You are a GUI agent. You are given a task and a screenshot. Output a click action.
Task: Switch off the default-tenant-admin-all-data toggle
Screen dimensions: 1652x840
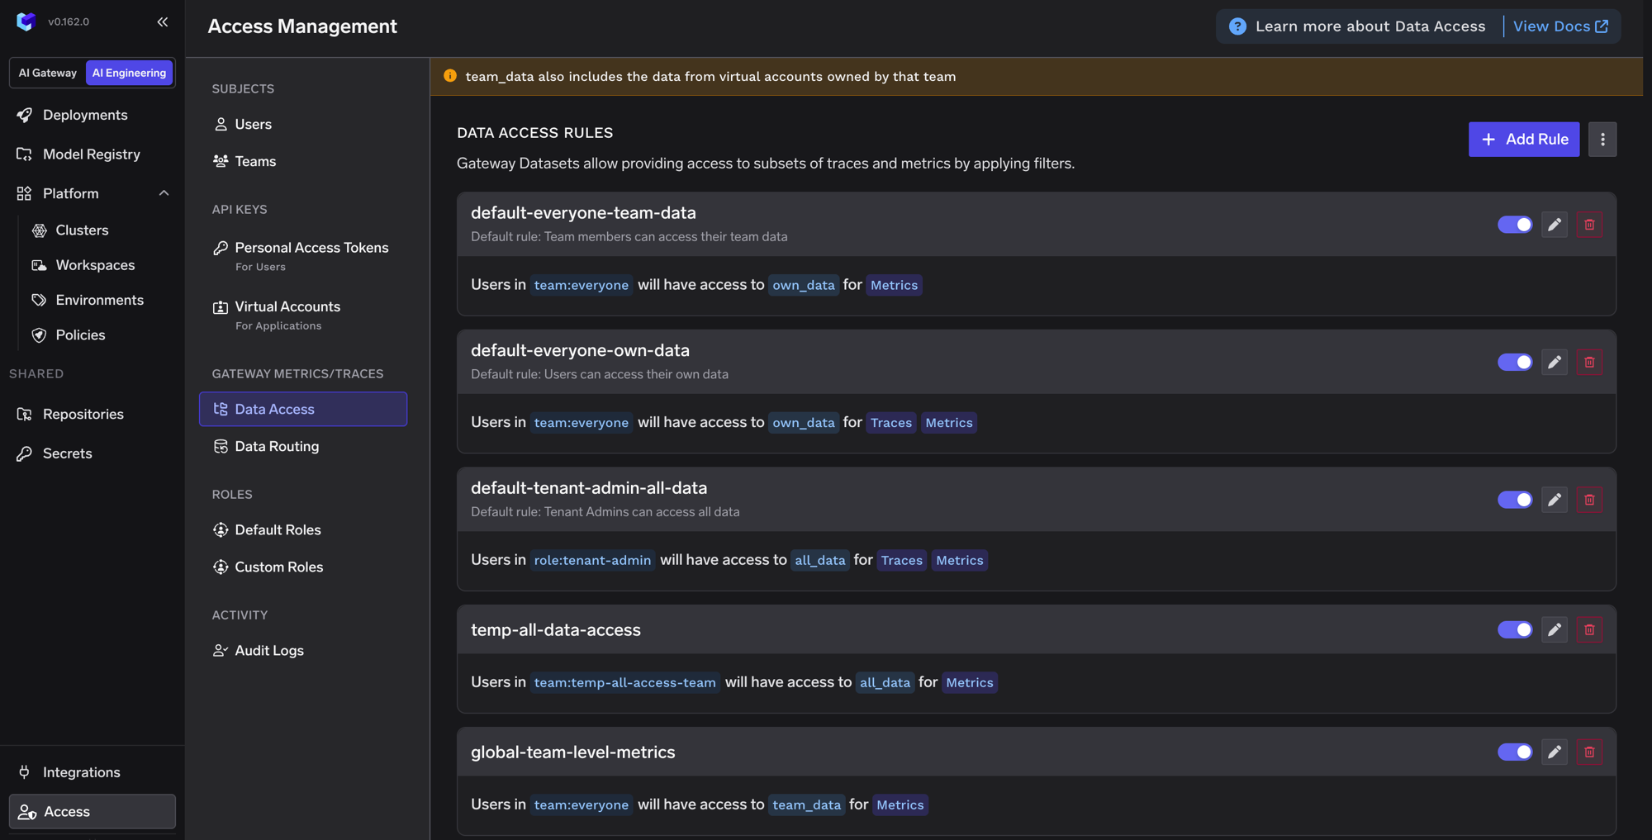(1515, 500)
